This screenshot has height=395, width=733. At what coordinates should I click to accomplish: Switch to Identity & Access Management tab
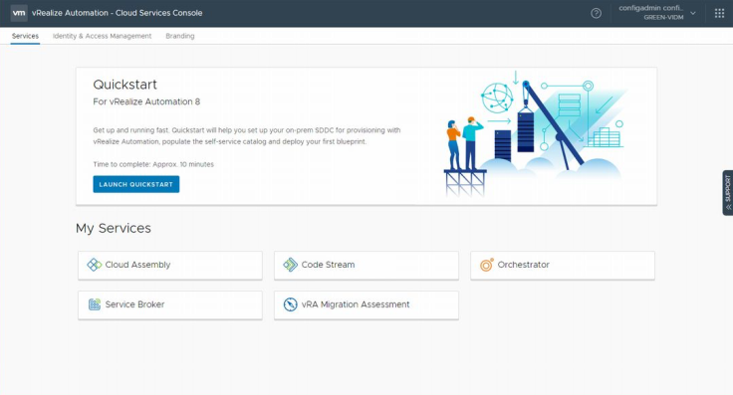[102, 36]
